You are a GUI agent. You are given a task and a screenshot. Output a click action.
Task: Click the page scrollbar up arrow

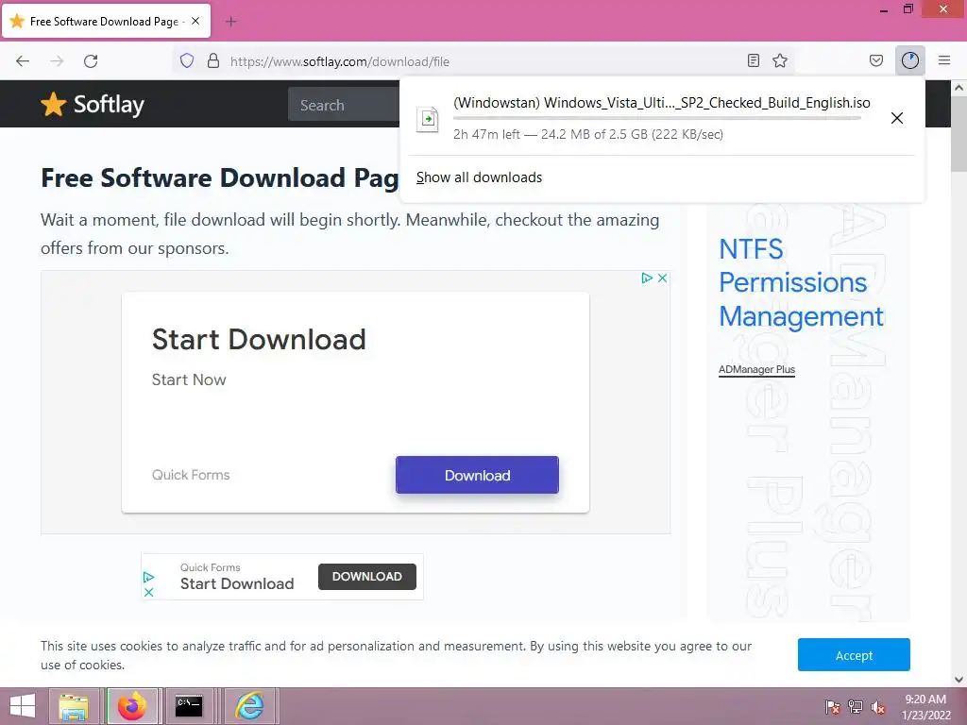[x=959, y=88]
